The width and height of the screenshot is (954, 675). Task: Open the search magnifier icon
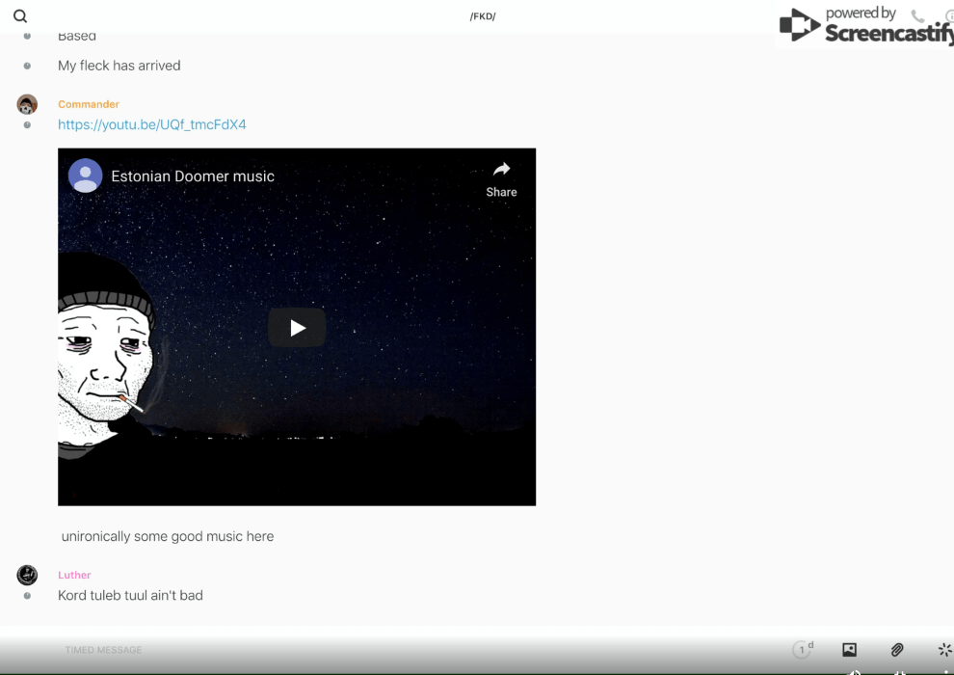click(x=20, y=16)
